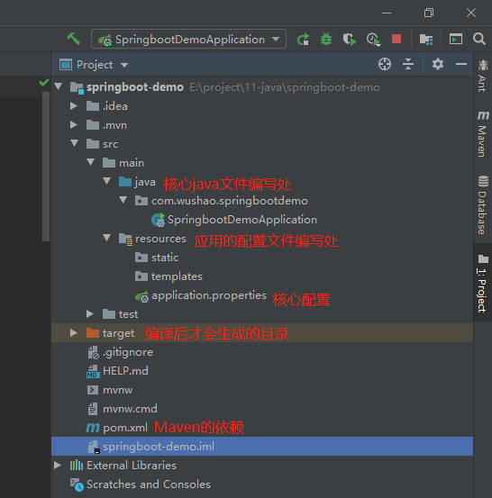This screenshot has width=492, height=498.
Task: Click the Rerun SpringbootDemoApplication icon
Action: (x=303, y=40)
